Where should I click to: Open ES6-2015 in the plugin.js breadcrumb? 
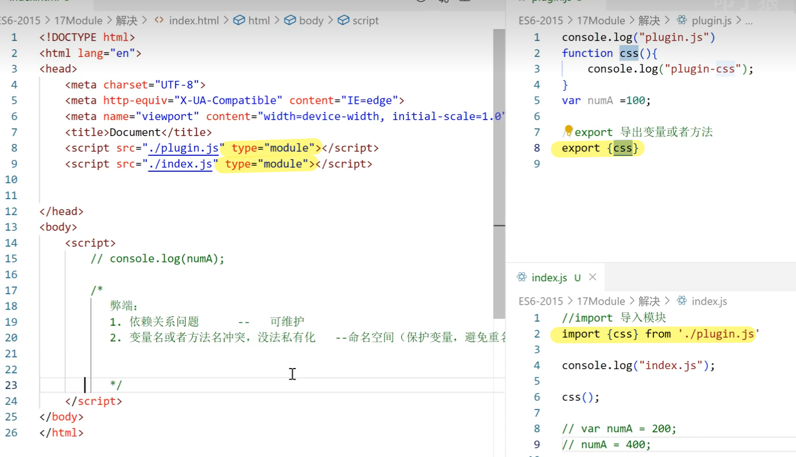pyautogui.click(x=541, y=21)
